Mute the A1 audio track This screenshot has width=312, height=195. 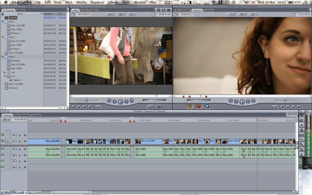tap(3, 149)
